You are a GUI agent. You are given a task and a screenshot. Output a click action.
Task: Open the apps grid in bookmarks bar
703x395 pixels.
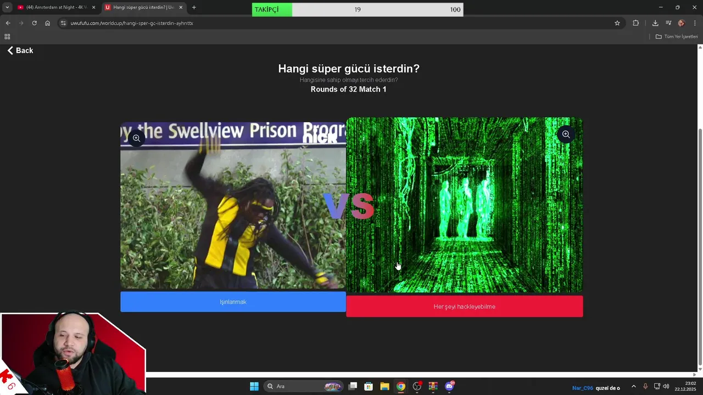pos(7,37)
